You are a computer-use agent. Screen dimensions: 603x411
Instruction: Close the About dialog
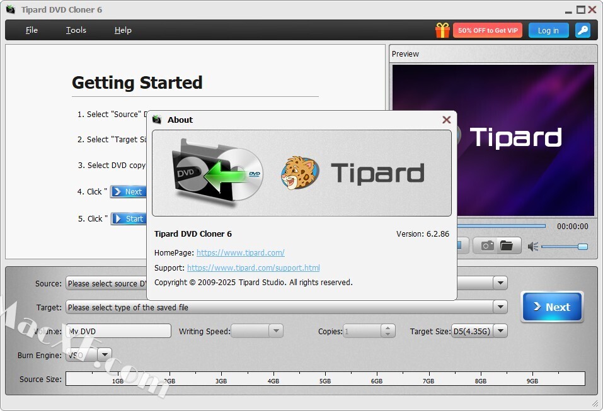[x=447, y=120]
